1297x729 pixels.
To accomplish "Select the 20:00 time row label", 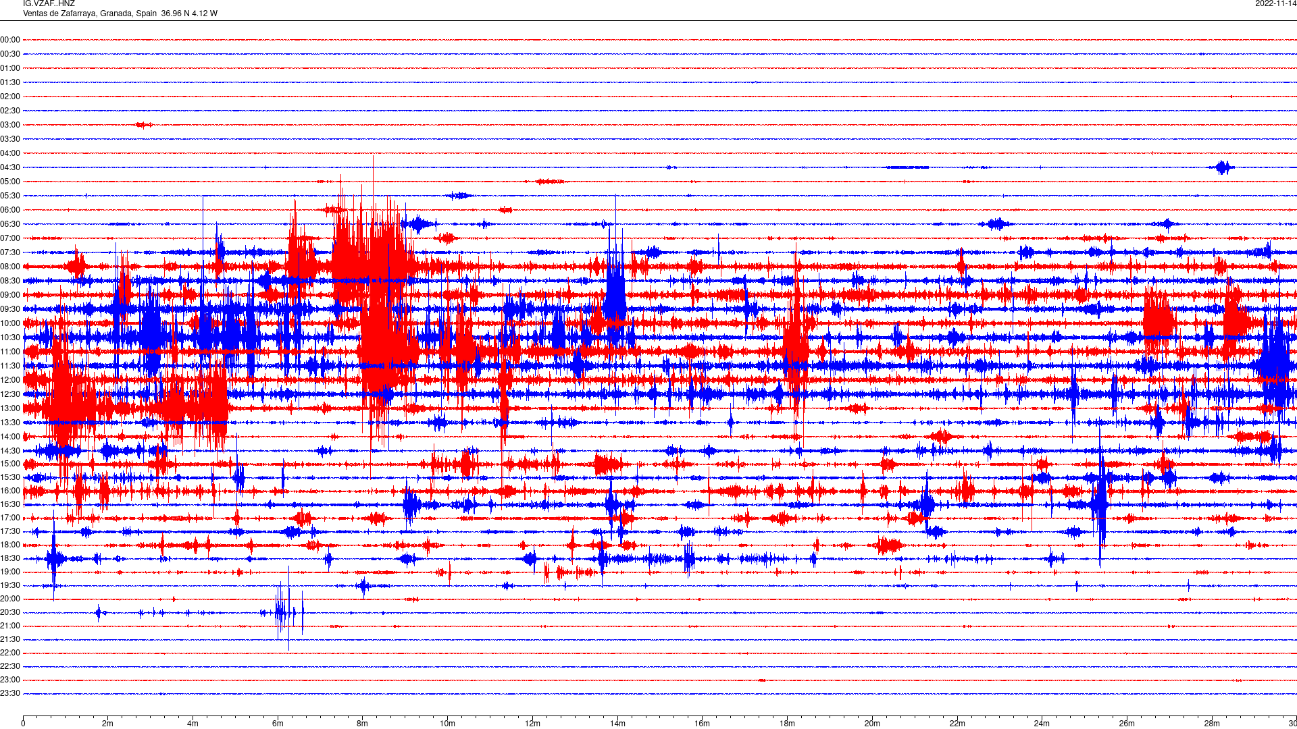I will click(10, 599).
